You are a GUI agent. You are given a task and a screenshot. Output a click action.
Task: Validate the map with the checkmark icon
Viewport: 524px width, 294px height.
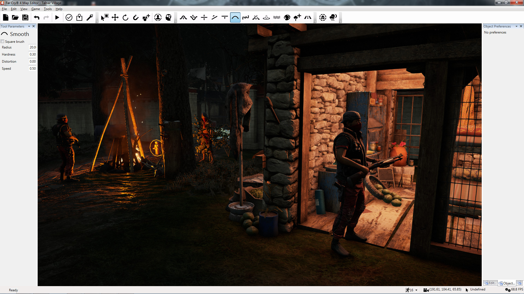pyautogui.click(x=69, y=17)
